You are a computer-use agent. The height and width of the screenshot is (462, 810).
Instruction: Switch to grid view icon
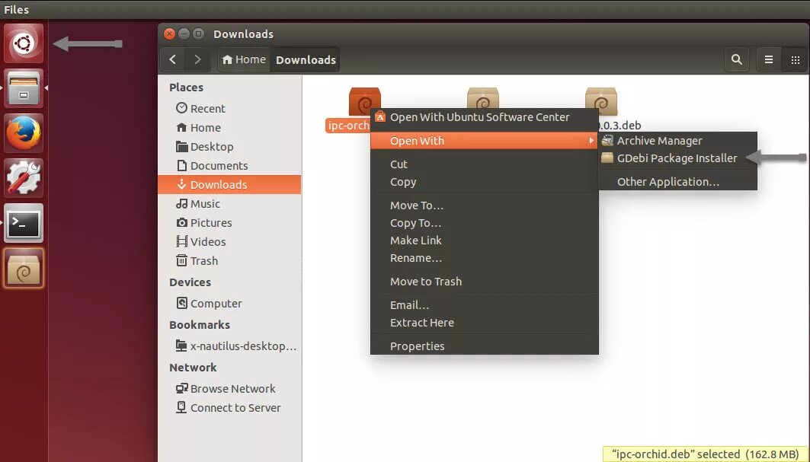795,60
